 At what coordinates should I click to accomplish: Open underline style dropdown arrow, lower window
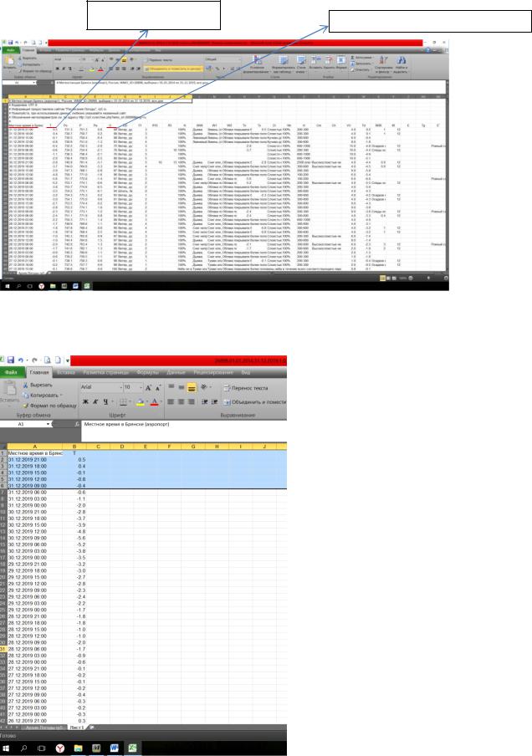[112, 401]
